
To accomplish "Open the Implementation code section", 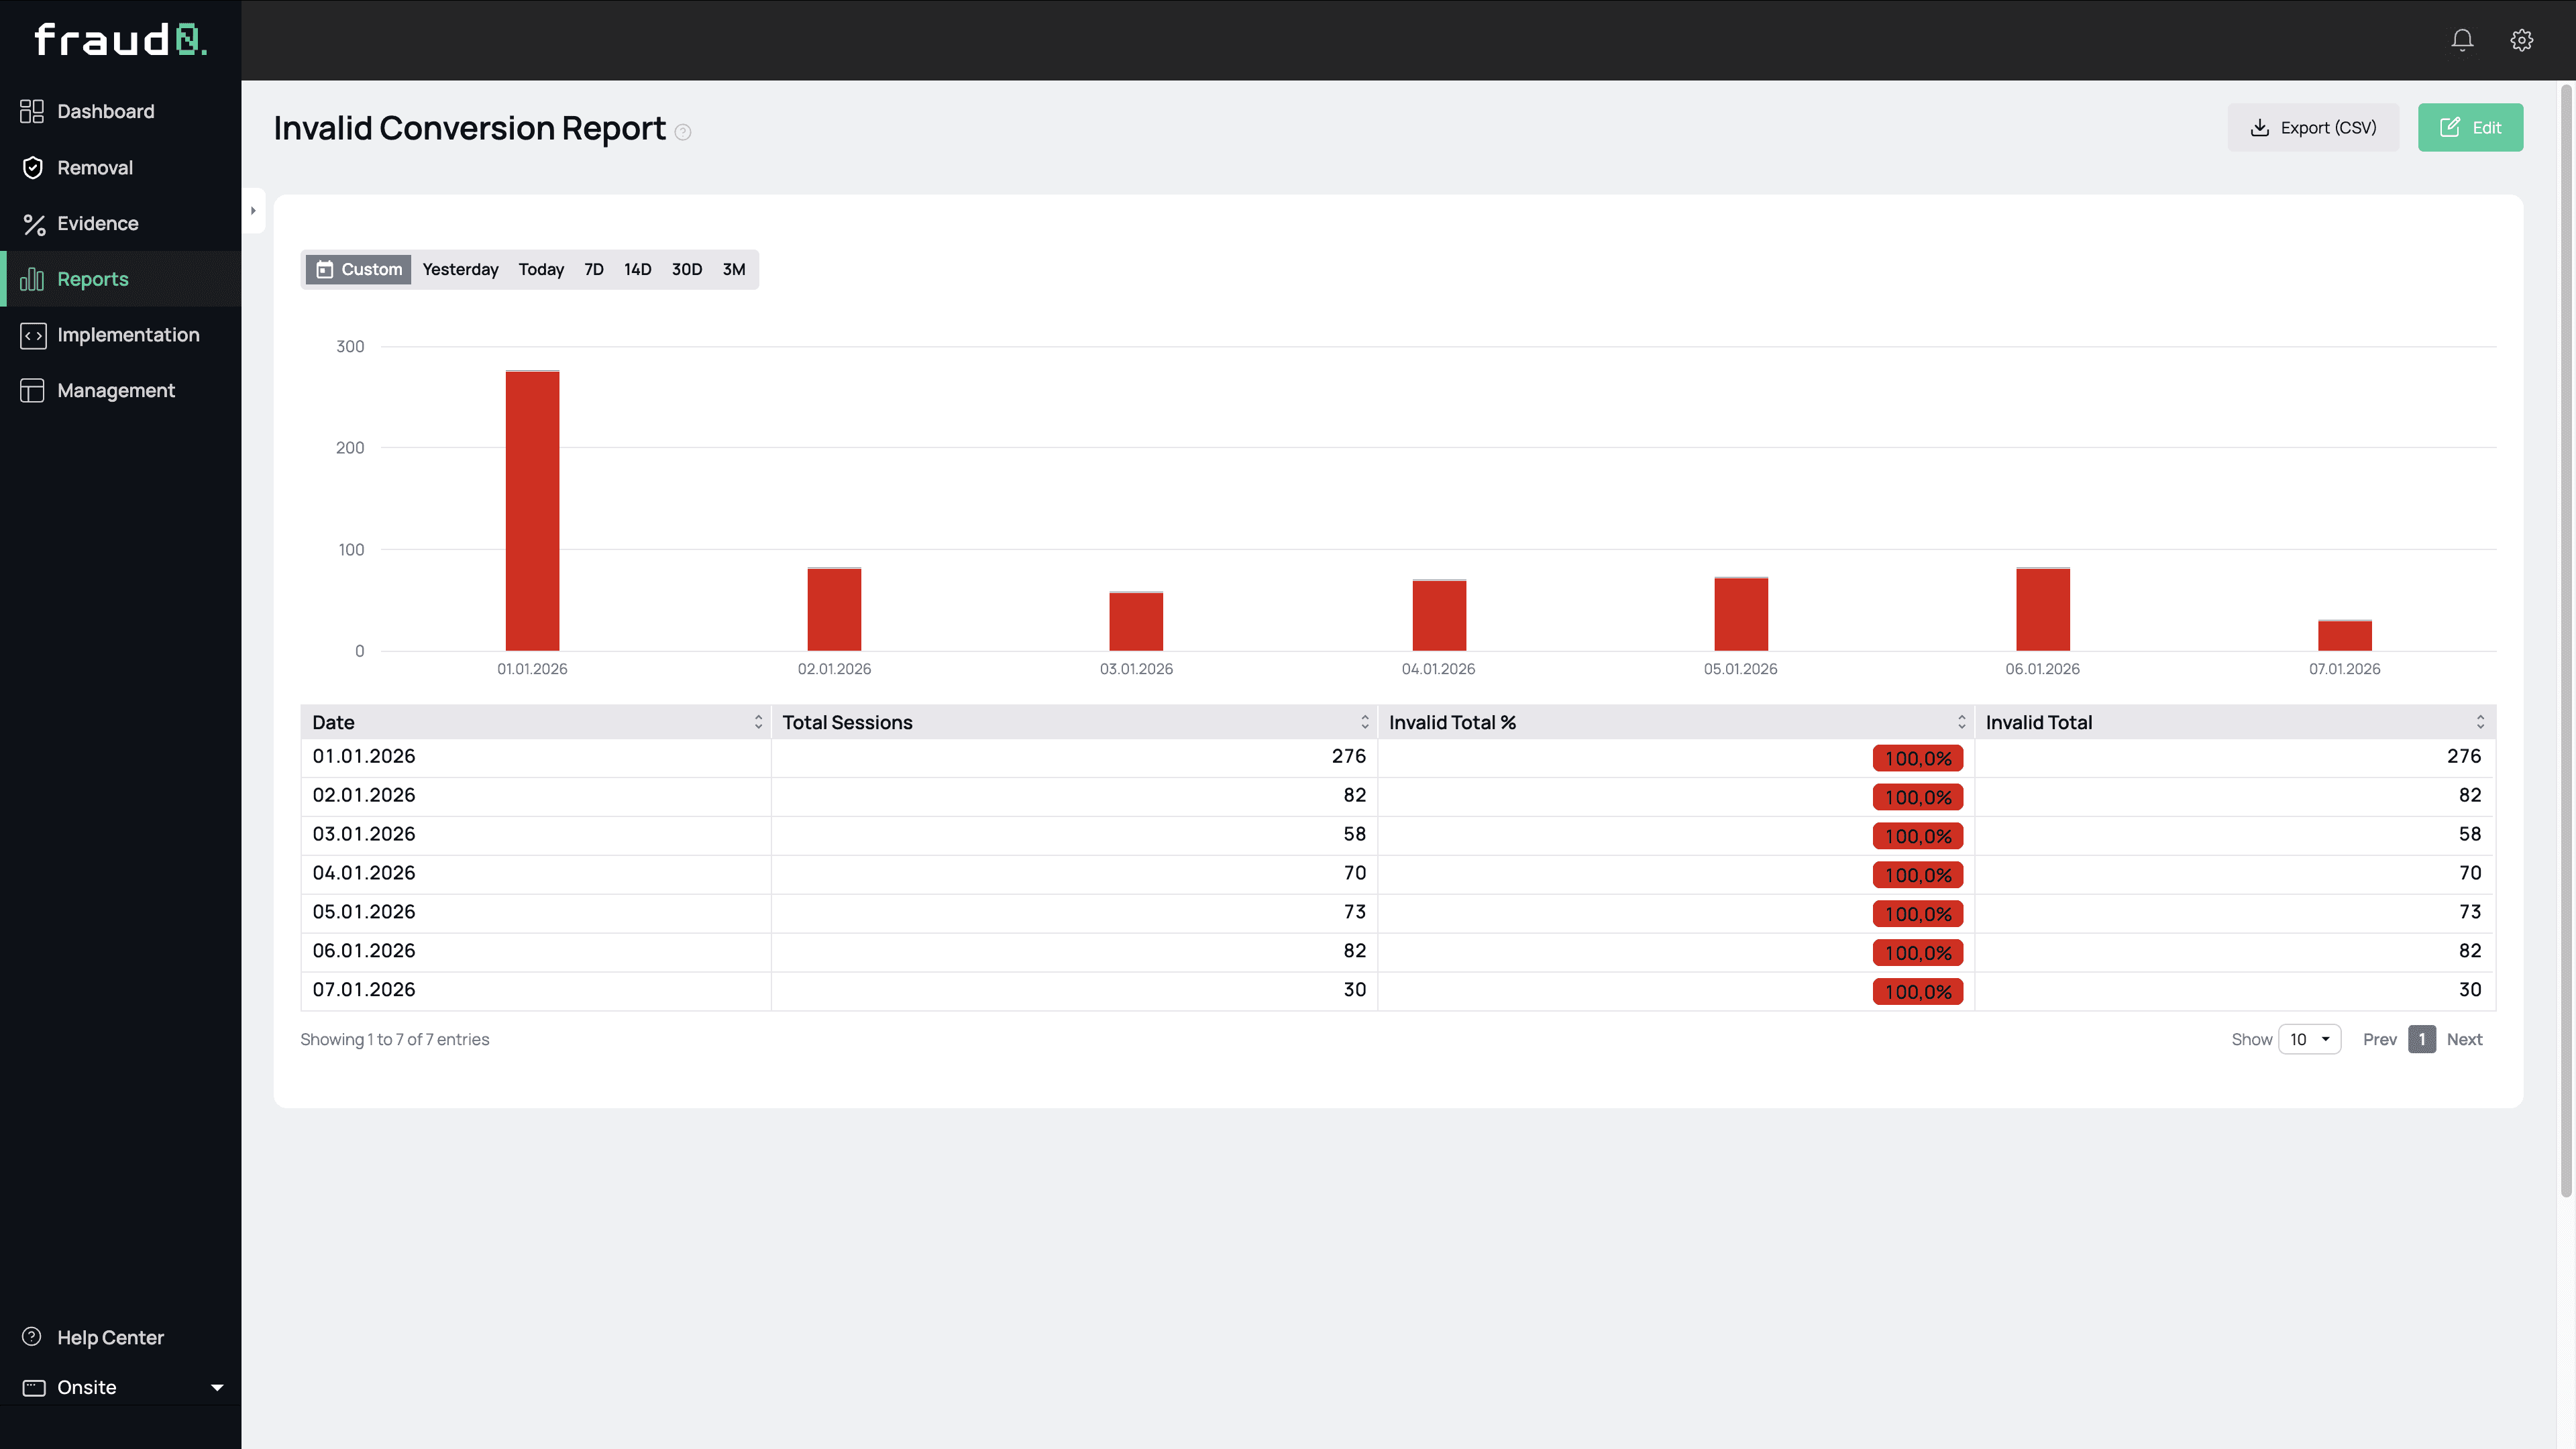I will 128,334.
